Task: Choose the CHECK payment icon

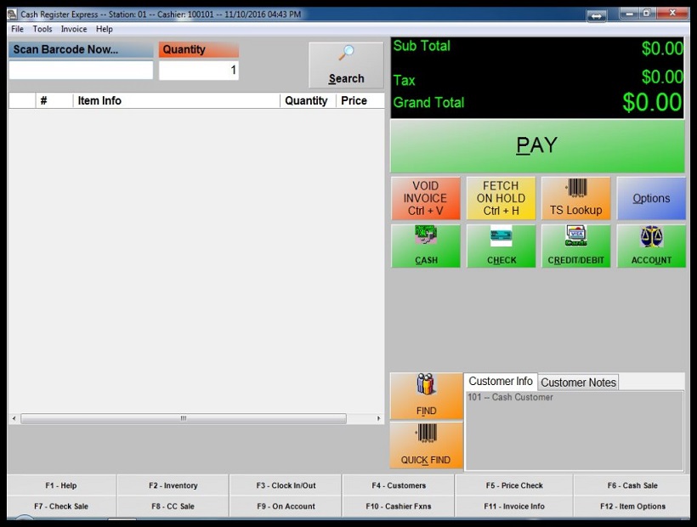Action: point(501,246)
